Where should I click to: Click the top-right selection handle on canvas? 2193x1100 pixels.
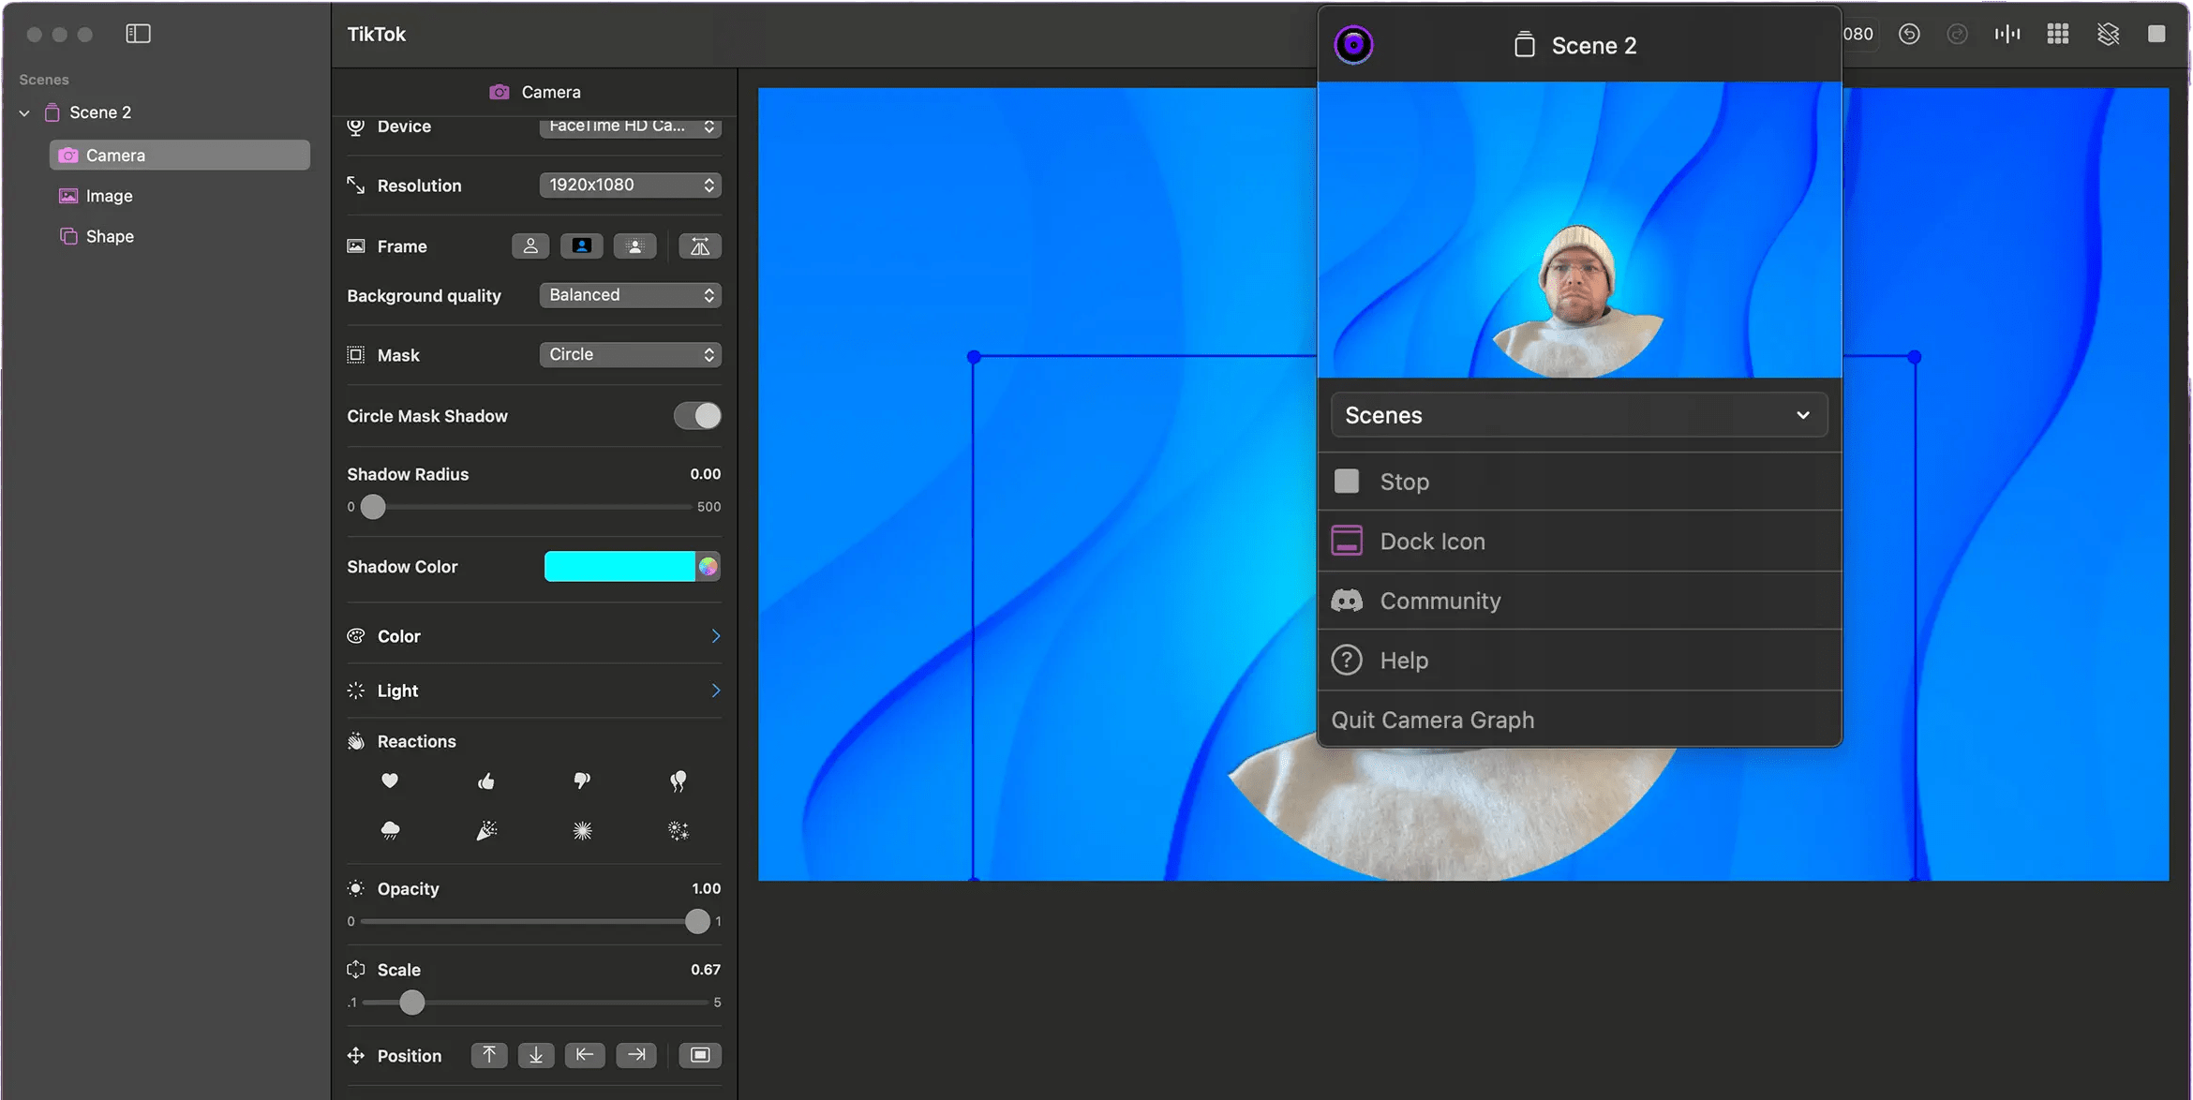1915,357
